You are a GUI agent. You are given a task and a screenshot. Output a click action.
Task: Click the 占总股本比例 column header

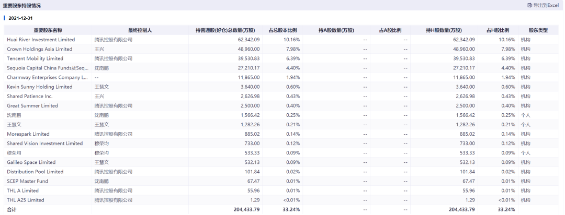(x=282, y=30)
